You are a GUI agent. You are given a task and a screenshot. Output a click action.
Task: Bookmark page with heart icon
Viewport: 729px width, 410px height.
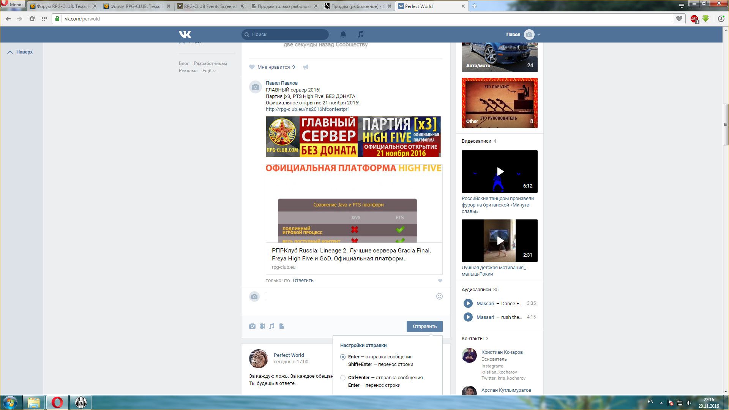pos(679,19)
